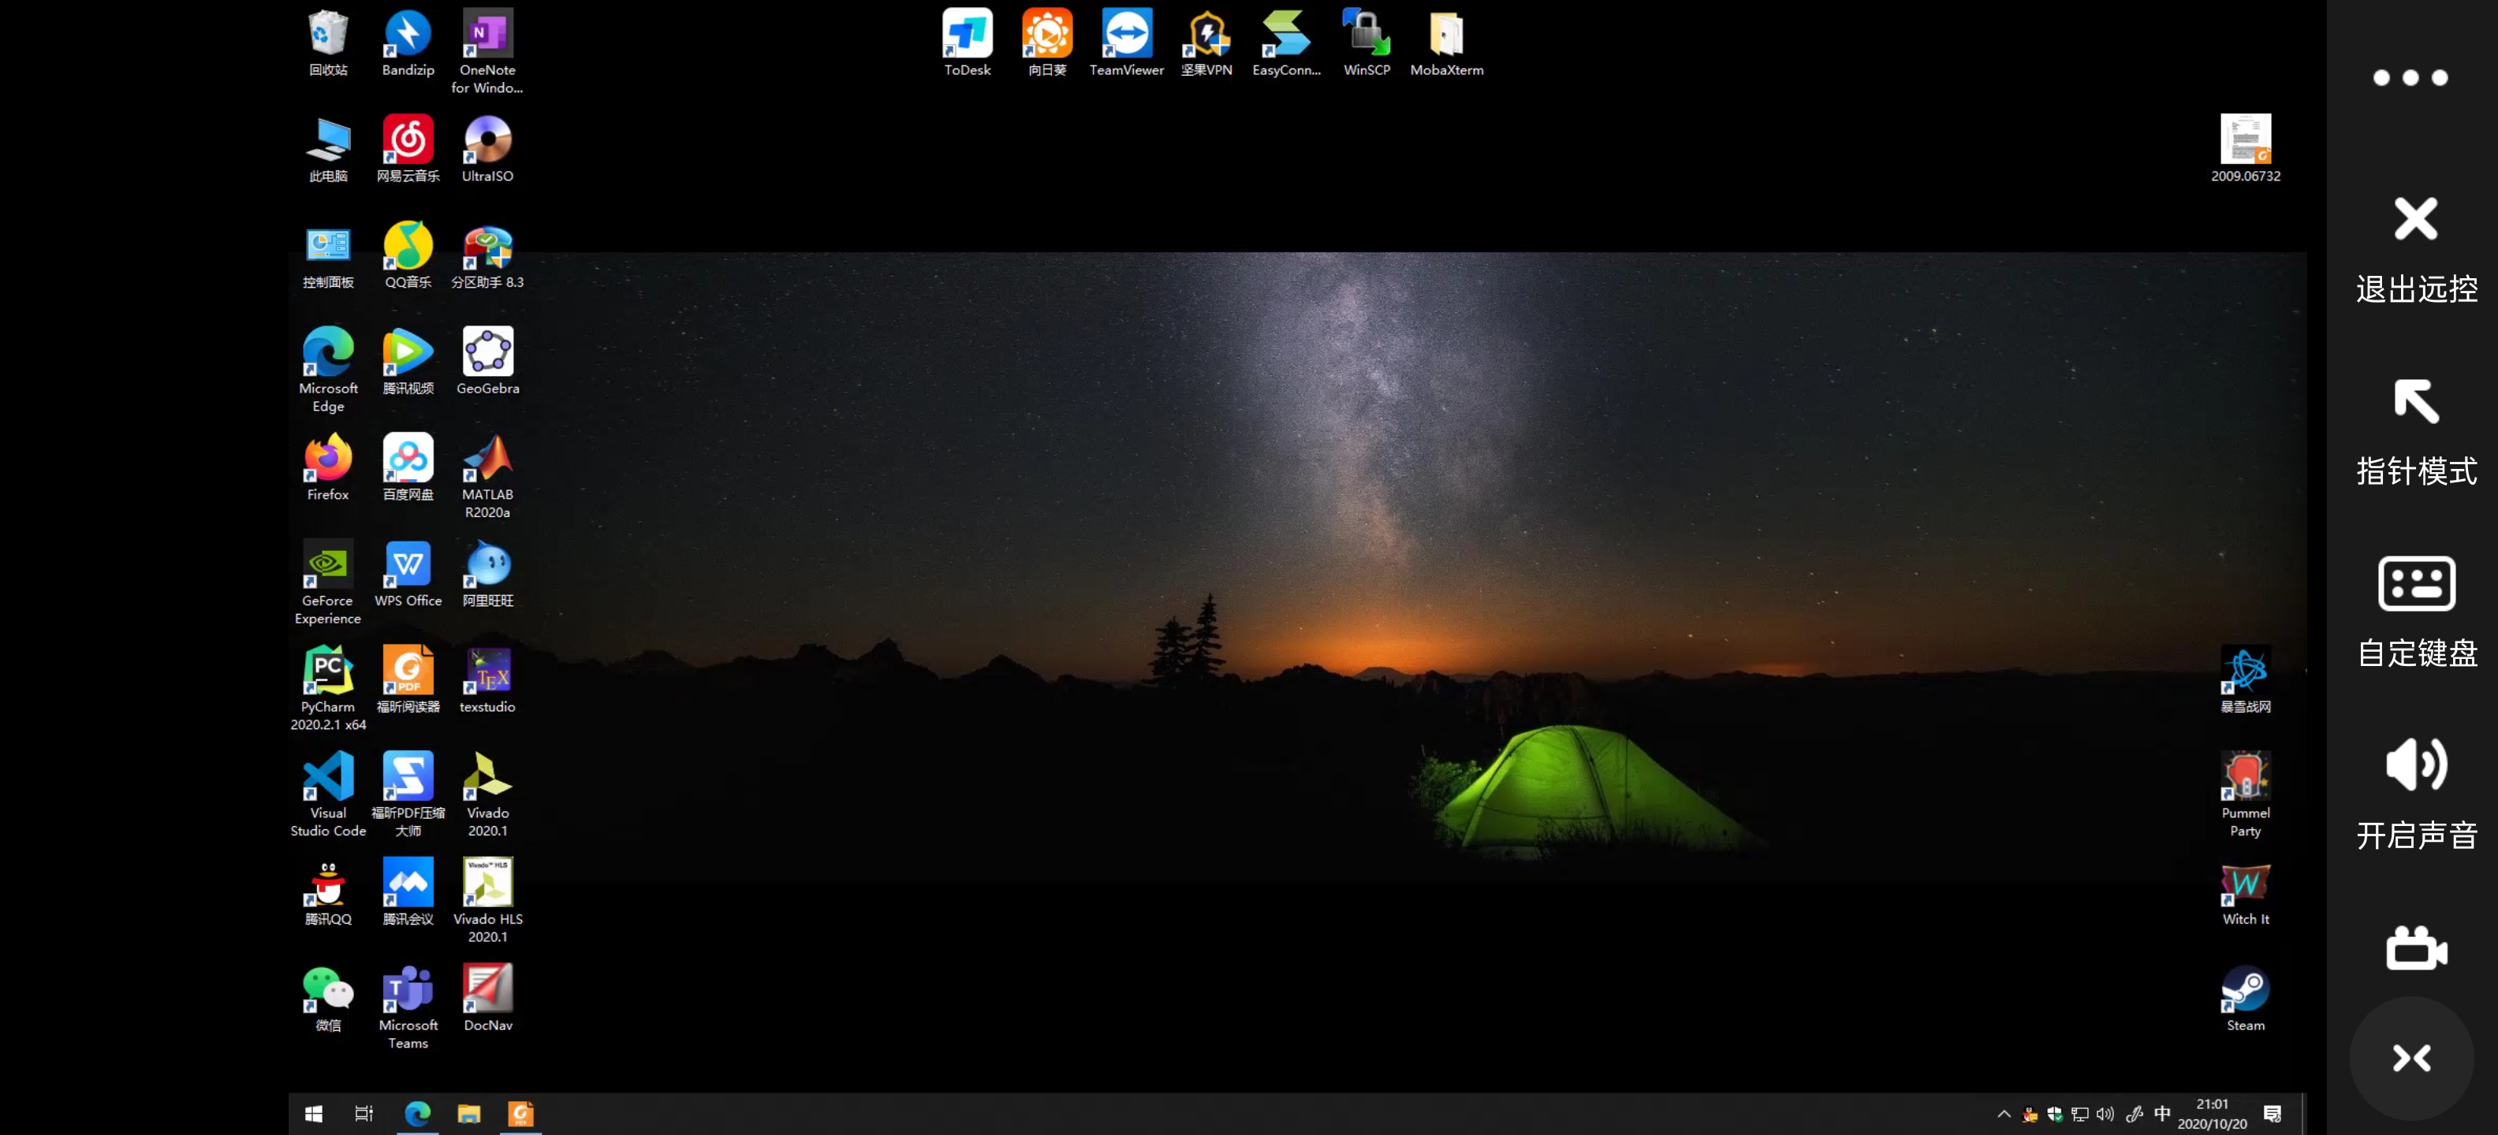Launch QQ音乐 from the desktop
The height and width of the screenshot is (1135, 2498).
(408, 255)
